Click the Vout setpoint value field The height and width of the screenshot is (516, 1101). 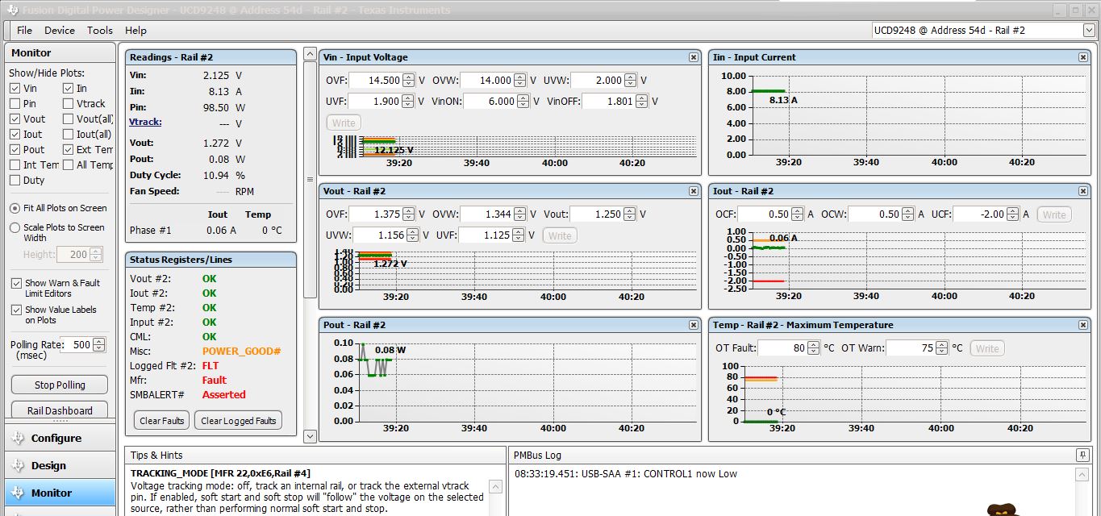pos(598,214)
